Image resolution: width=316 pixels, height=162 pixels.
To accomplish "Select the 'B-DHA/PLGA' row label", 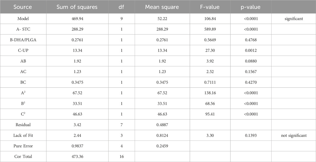I will pos(23,40).
